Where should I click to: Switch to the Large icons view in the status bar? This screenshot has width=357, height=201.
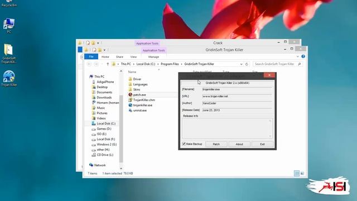(302, 174)
